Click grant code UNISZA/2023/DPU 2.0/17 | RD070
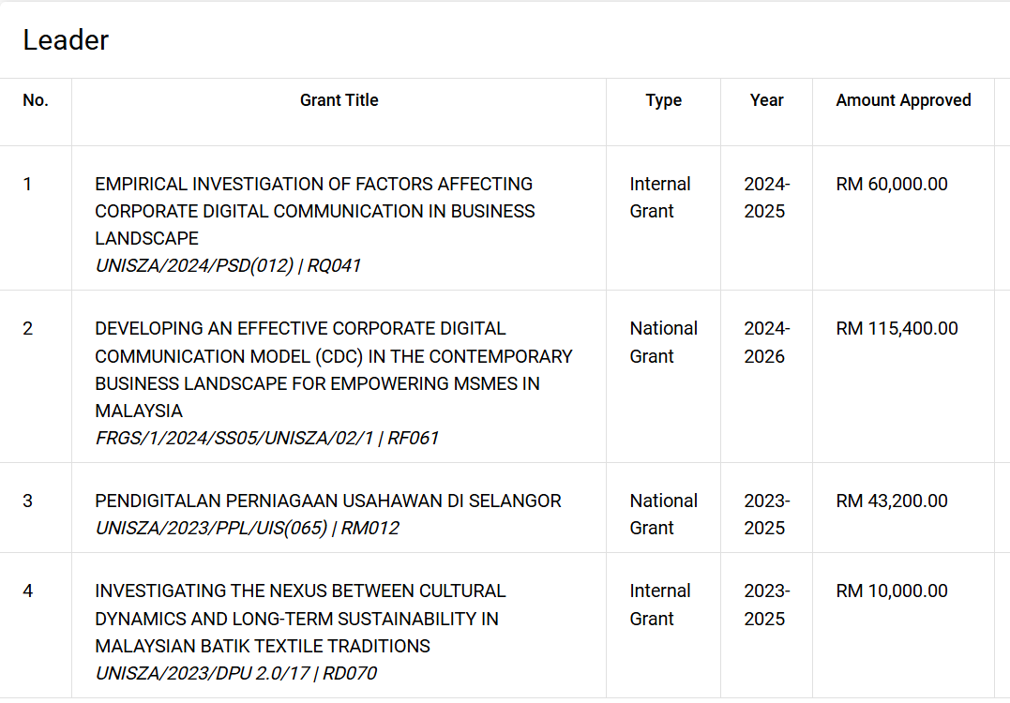 coord(235,673)
